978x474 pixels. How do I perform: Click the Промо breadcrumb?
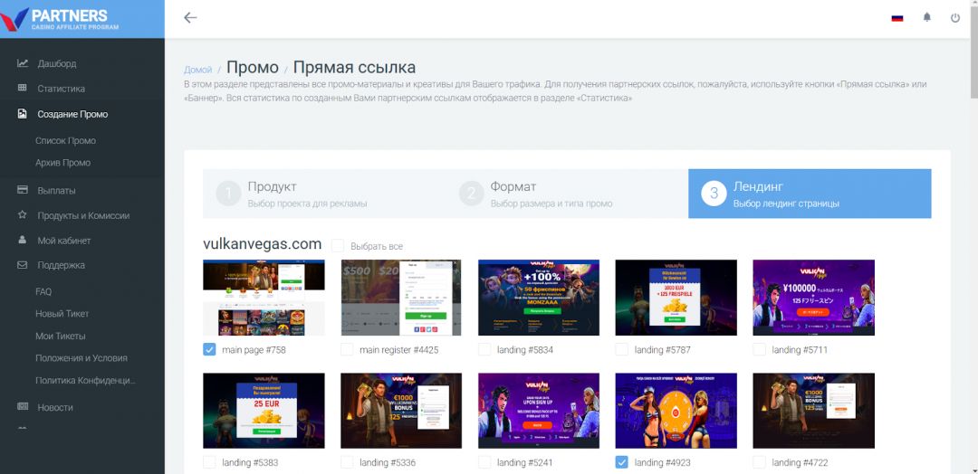pyautogui.click(x=253, y=67)
